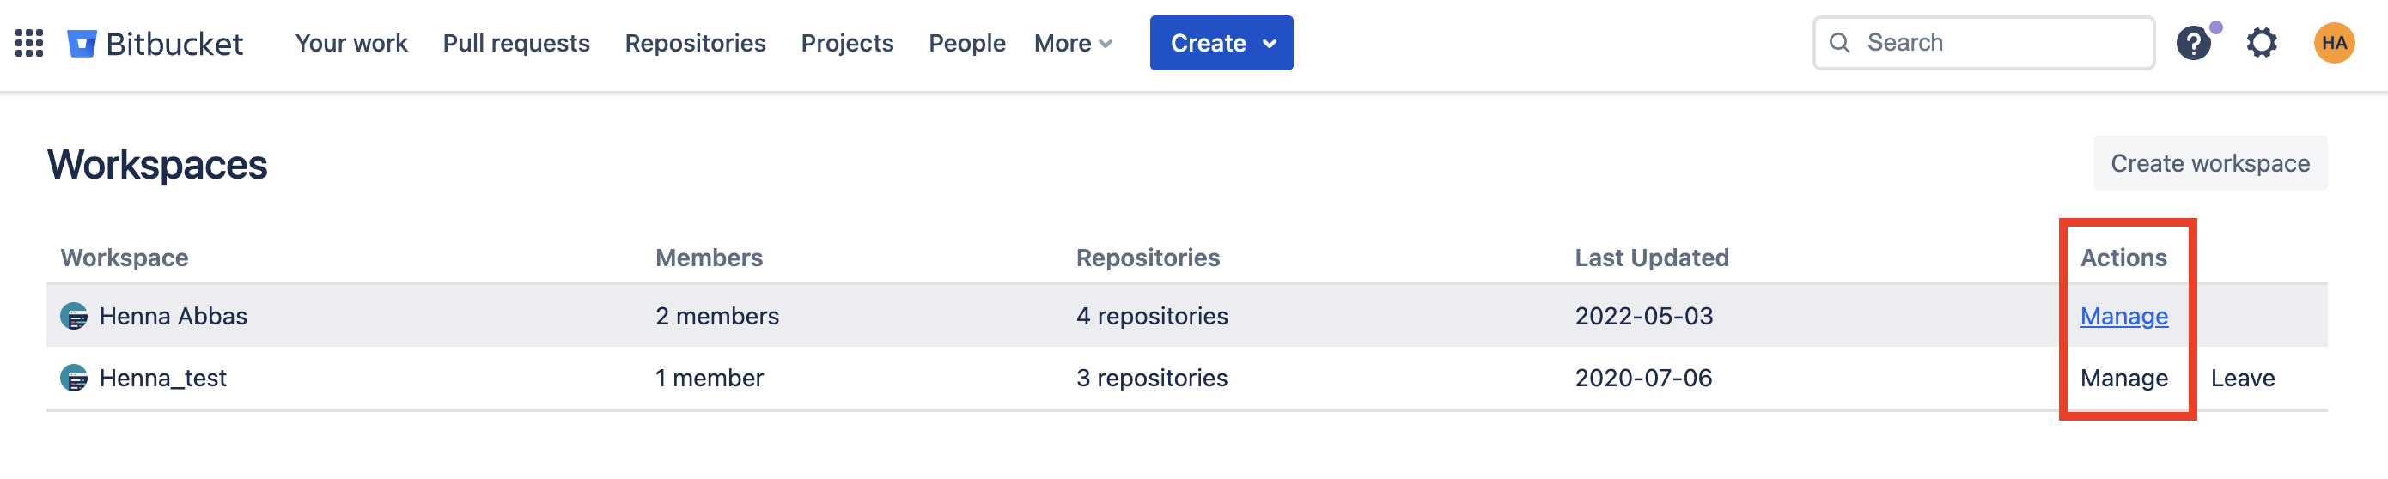2388x479 pixels.
Task: Focus the Search input field
Action: point(1983,43)
